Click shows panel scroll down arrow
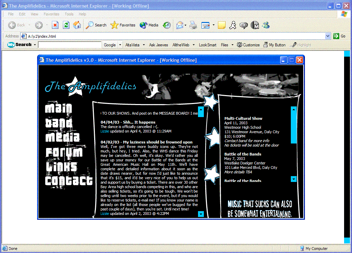This screenshot has width=352, height=253. pyautogui.click(x=294, y=179)
